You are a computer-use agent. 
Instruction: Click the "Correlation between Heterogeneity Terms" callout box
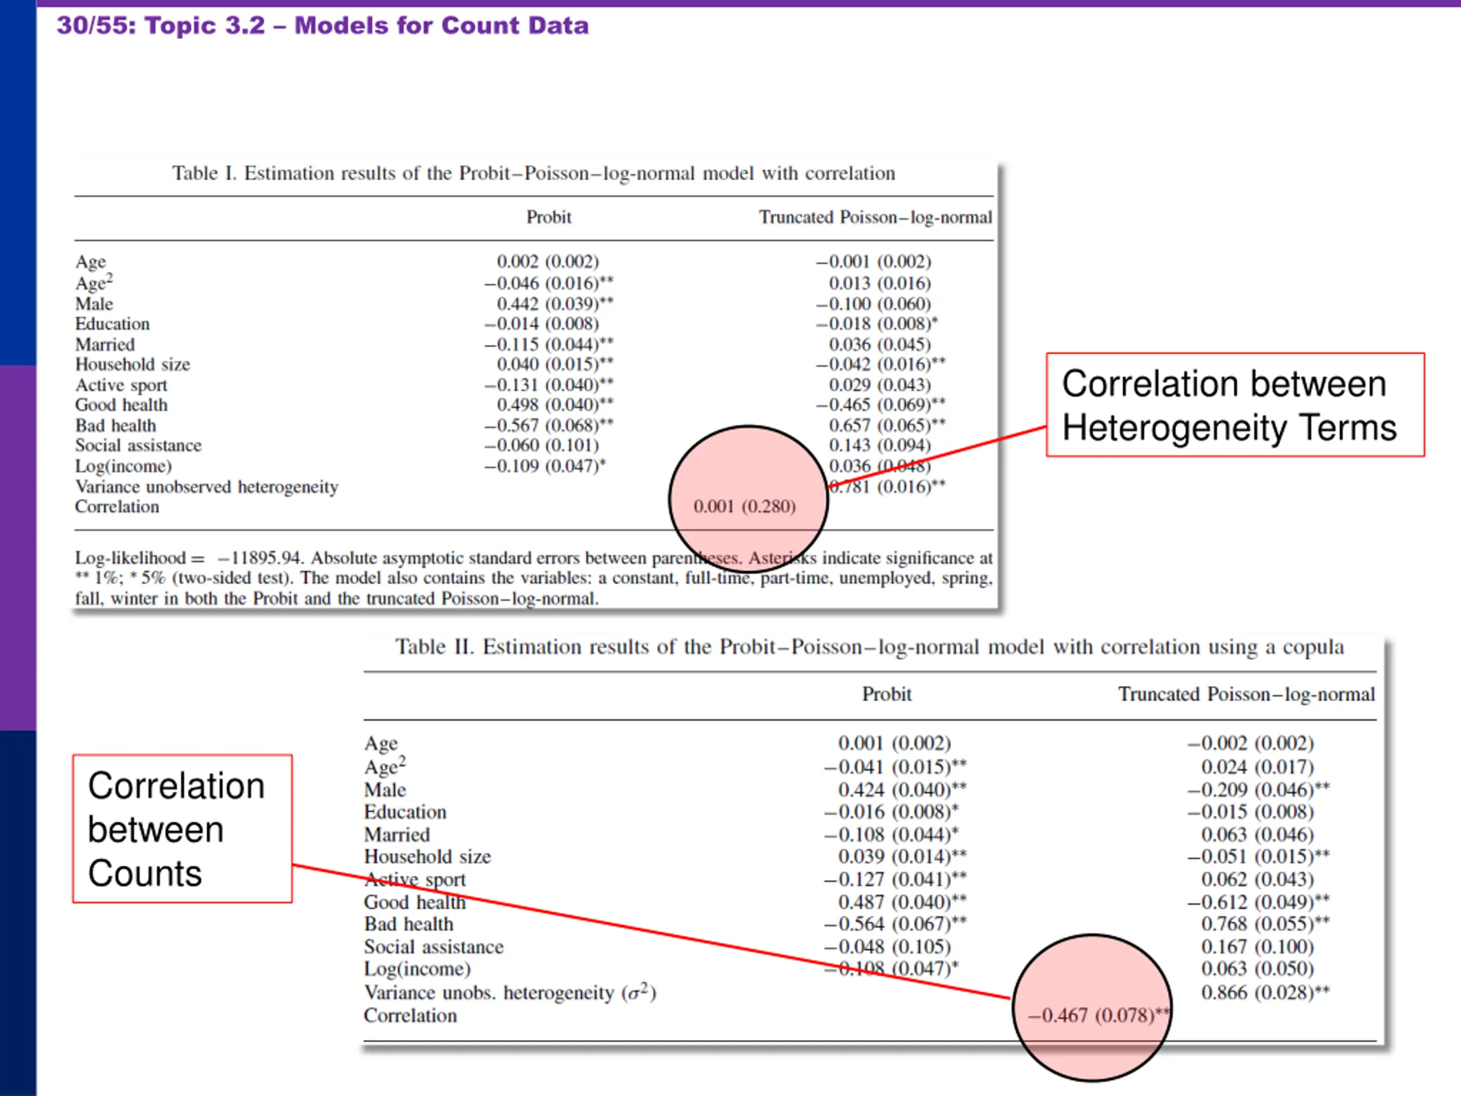(1235, 405)
